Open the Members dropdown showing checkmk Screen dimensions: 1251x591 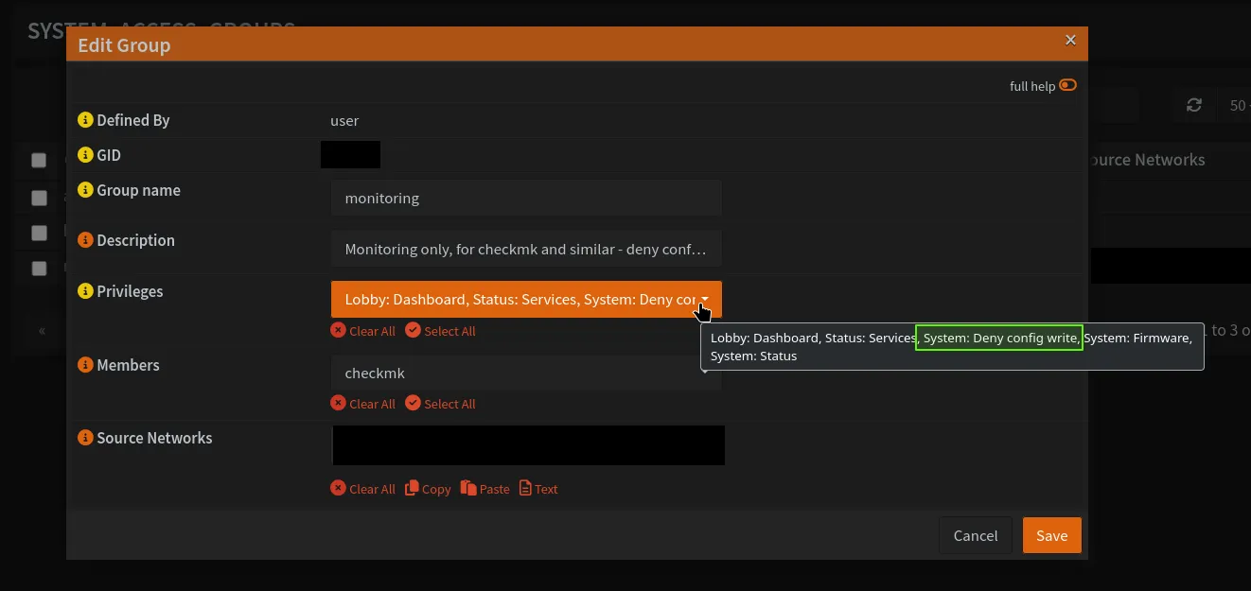pos(526,373)
